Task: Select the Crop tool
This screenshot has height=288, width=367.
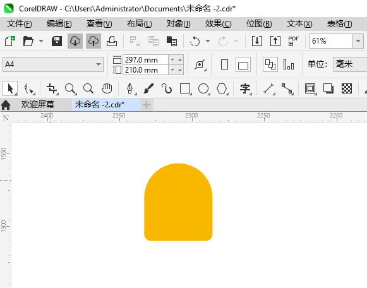Action: point(52,89)
